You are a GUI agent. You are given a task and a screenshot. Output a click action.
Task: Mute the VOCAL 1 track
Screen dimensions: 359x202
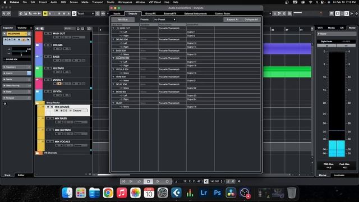(x=46, y=80)
